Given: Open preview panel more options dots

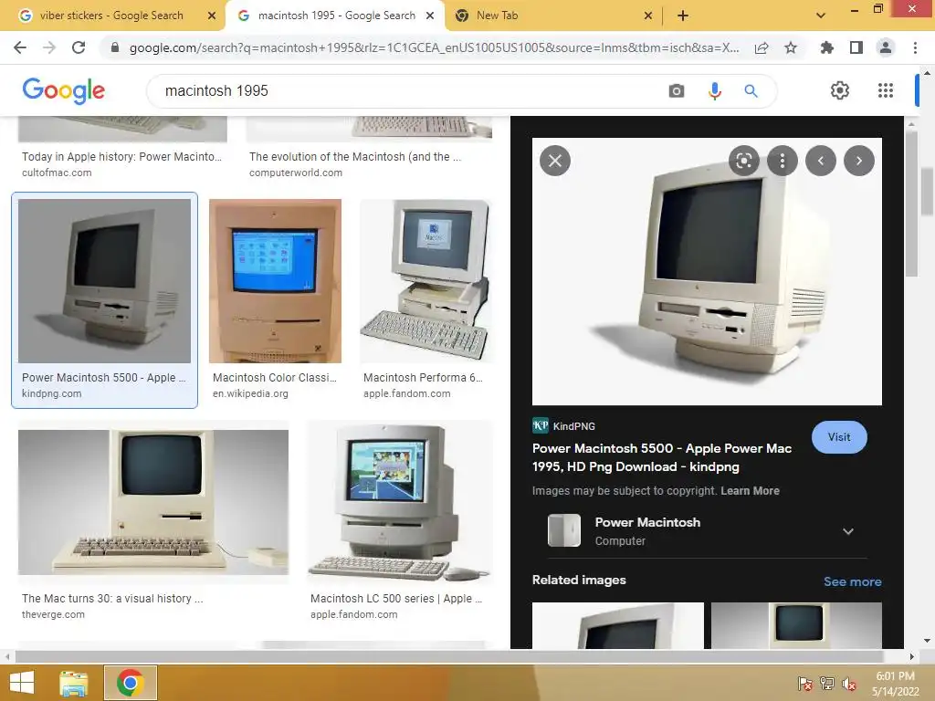Looking at the screenshot, I should (783, 161).
